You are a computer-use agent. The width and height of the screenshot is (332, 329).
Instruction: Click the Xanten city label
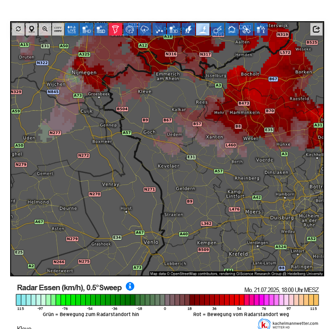pyautogui.click(x=215, y=137)
